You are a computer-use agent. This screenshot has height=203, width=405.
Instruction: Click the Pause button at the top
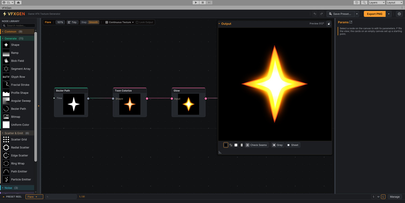pos(202,2)
